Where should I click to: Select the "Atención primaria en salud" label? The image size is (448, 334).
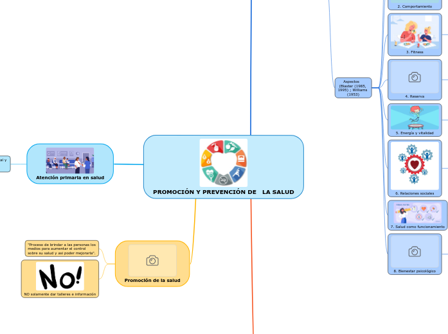[x=70, y=177]
